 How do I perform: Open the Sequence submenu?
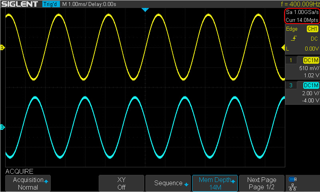[x=168, y=183]
